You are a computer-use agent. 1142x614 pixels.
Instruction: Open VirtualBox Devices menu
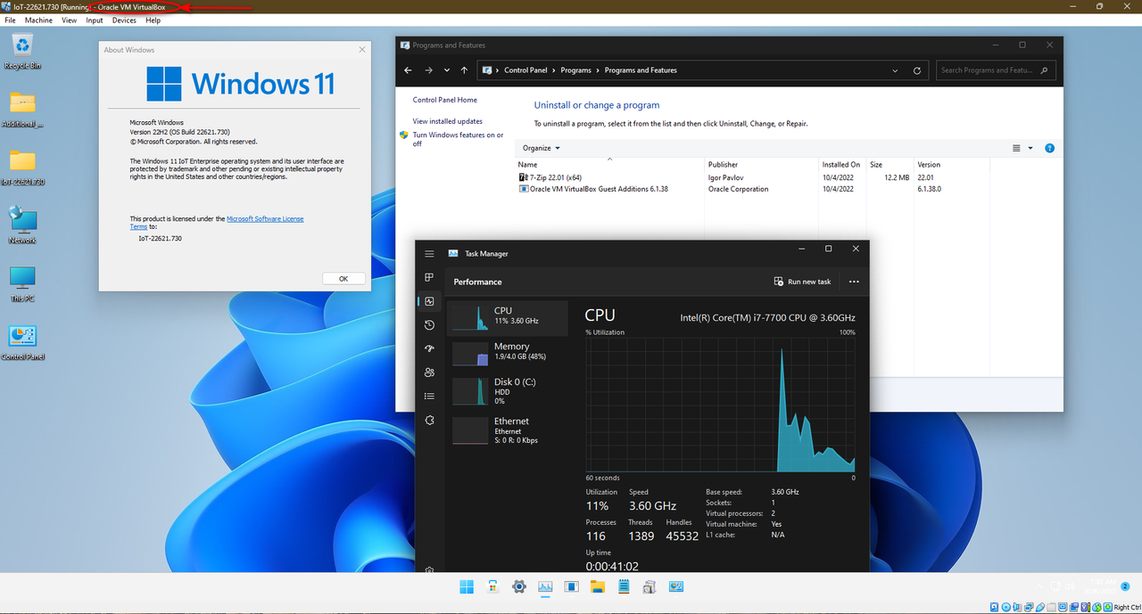pos(124,20)
